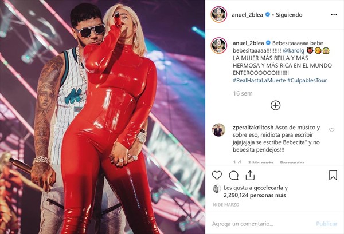Image resolution: width=344 pixels, height=234 pixels.
Task: Open the three-dots options menu
Action: [x=334, y=15]
